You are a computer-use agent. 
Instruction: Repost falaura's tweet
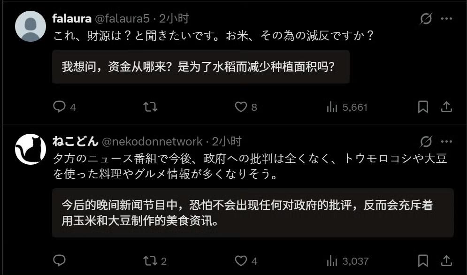point(150,107)
